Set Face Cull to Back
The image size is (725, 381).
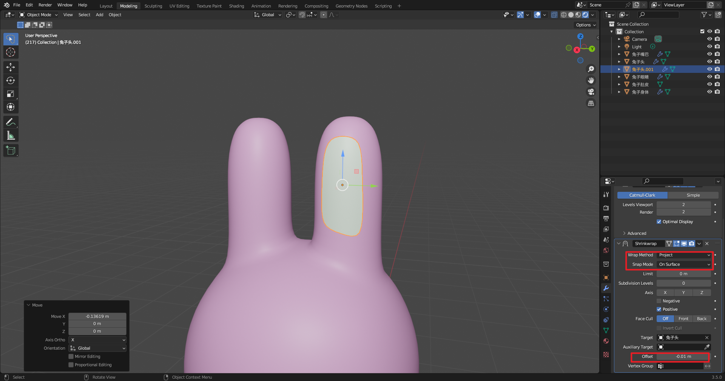tap(702, 319)
